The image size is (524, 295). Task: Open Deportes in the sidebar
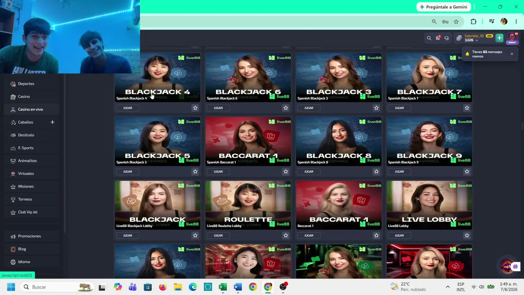click(31, 84)
